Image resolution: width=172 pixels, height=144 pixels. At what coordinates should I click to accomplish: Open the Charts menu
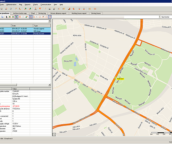(35, 5)
